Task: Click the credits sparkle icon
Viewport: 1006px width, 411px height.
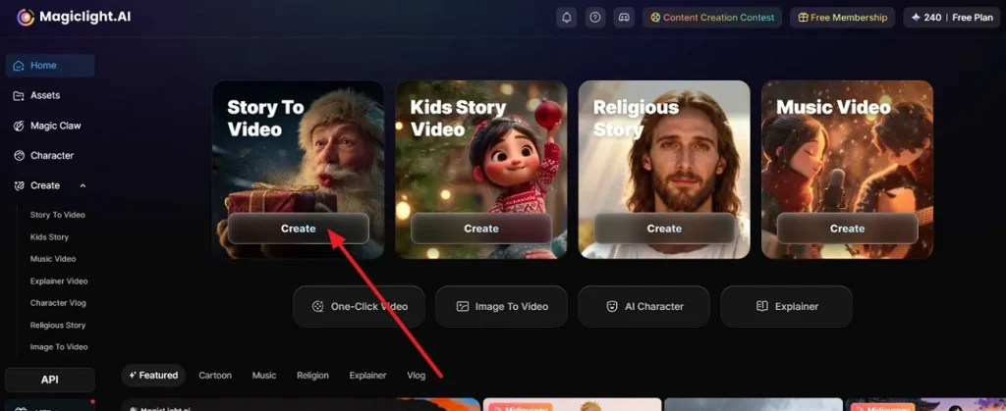Action: pos(915,18)
